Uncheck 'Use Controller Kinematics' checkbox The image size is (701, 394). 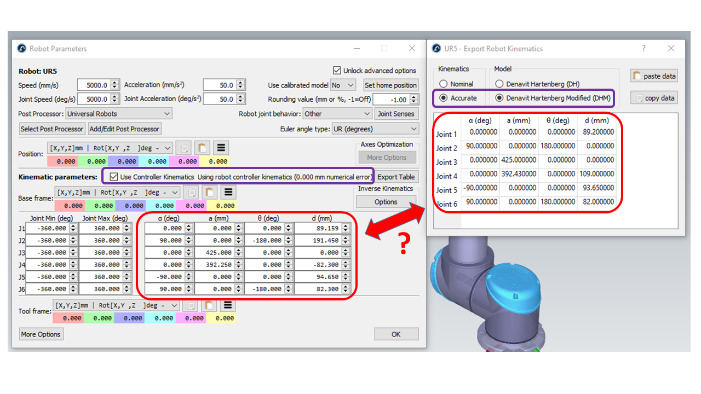point(114,177)
